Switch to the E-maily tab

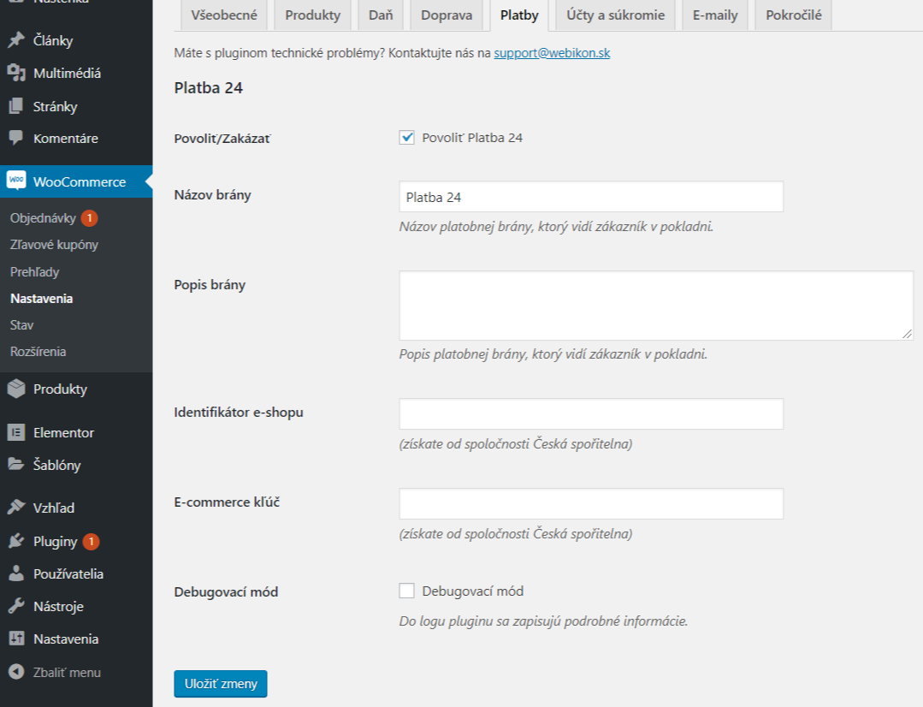click(714, 15)
